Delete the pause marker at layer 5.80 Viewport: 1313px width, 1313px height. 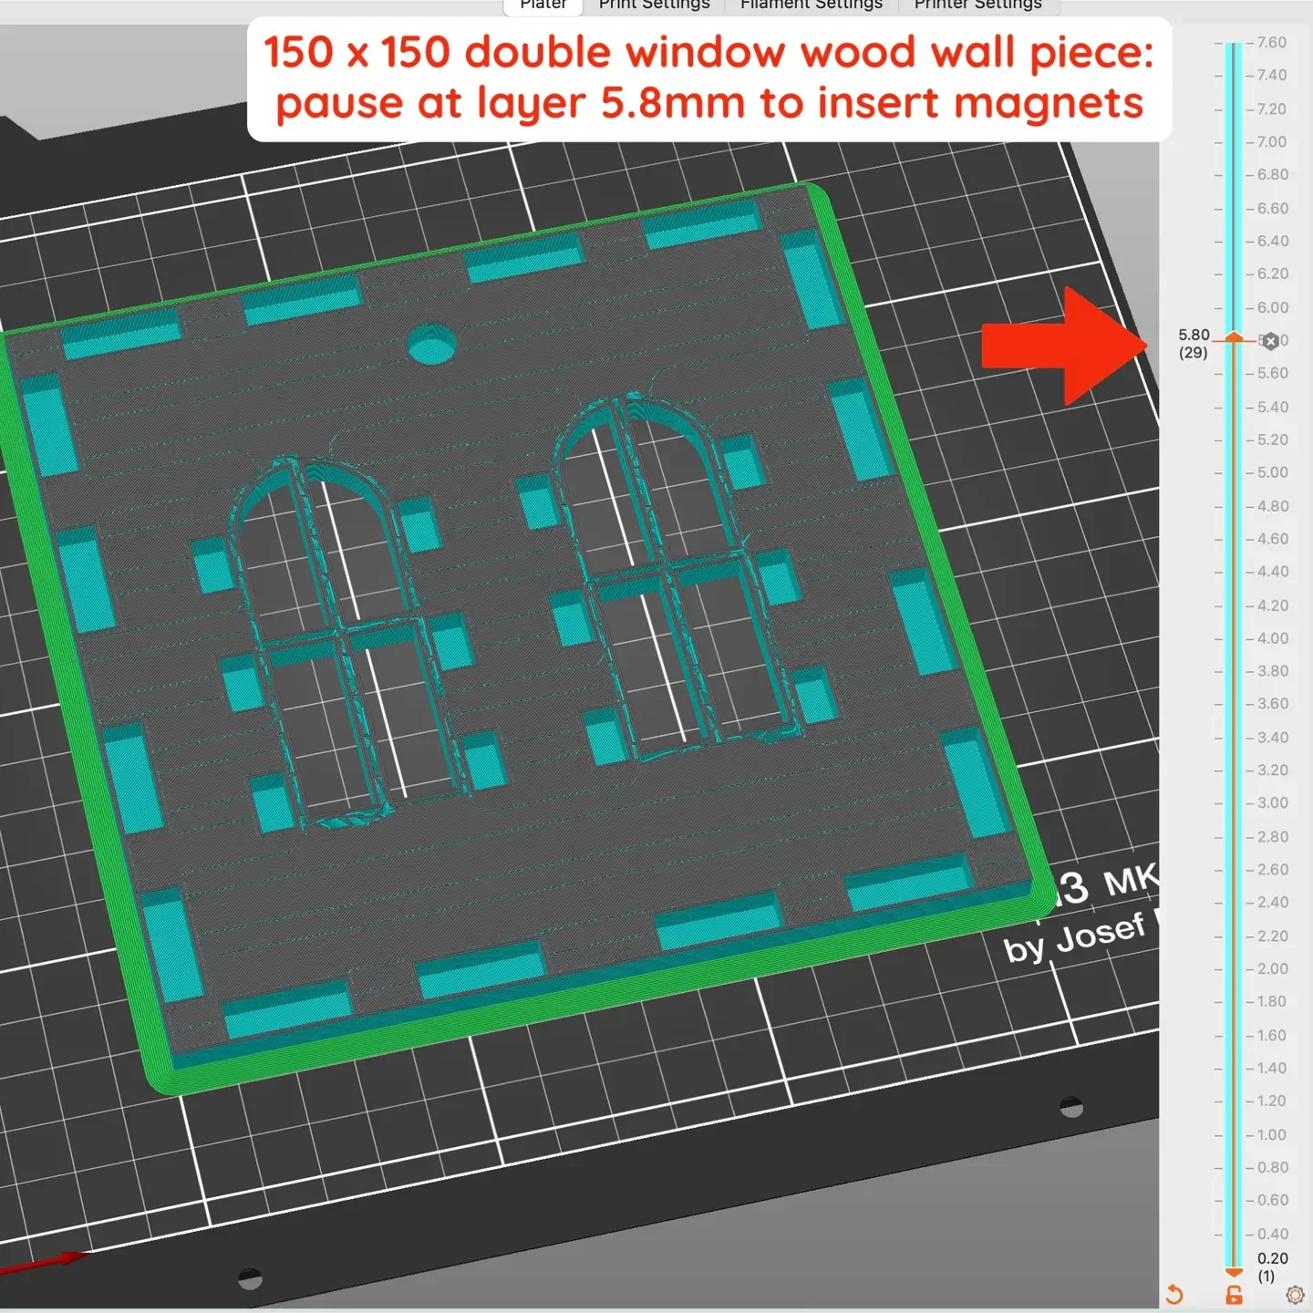pyautogui.click(x=1271, y=341)
